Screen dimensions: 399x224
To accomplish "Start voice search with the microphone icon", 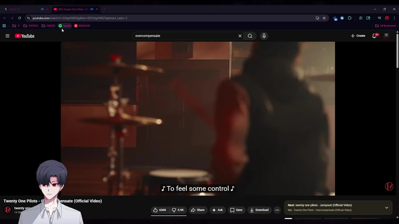I will [264, 36].
